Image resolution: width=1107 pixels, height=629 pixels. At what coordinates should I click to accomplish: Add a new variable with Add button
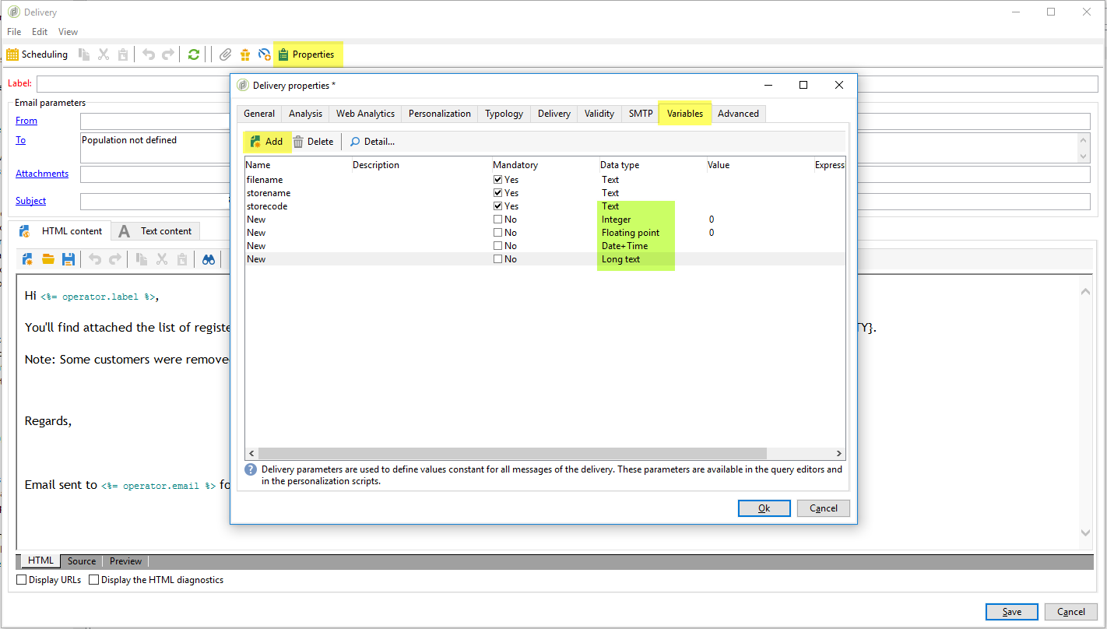coord(266,142)
